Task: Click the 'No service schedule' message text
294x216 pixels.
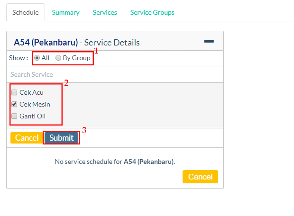Action: point(115,162)
